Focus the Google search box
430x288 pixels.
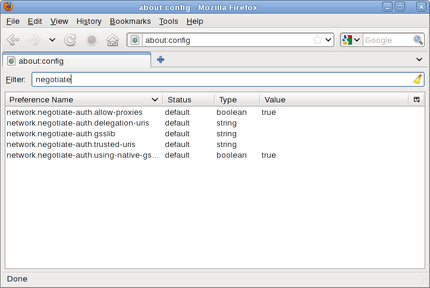tap(388, 40)
